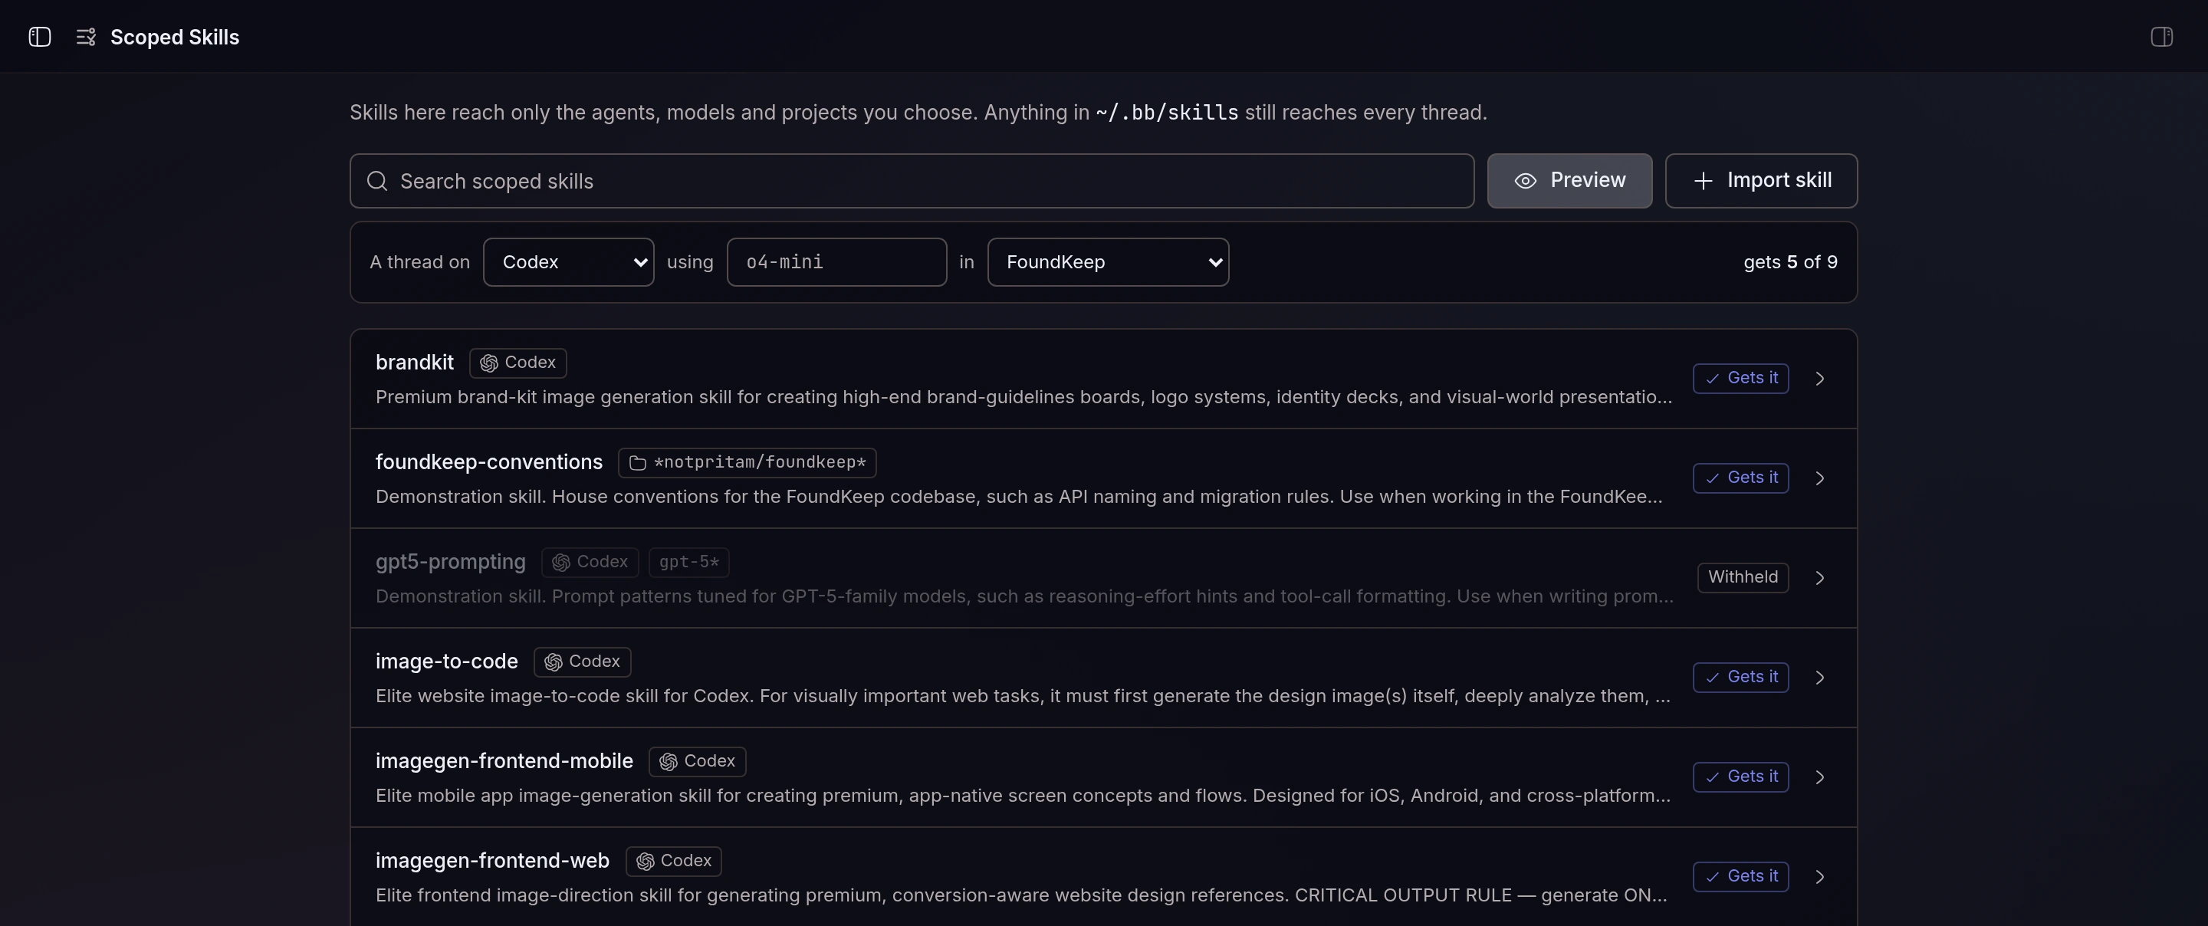Expand the gpt5-prompting row chevron
The width and height of the screenshot is (2208, 926).
coord(1820,578)
